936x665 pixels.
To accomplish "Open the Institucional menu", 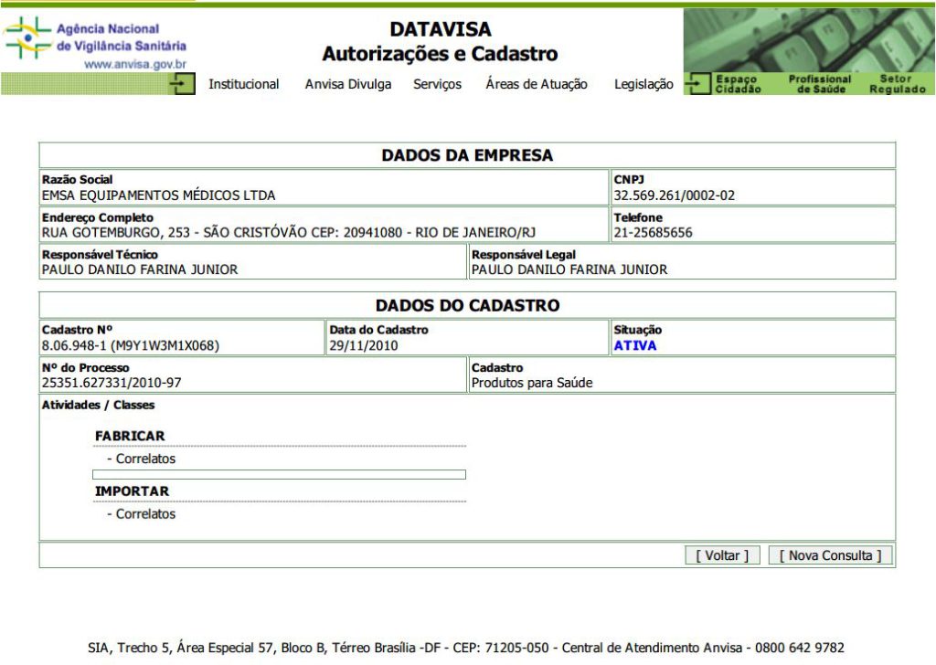I will click(x=244, y=84).
